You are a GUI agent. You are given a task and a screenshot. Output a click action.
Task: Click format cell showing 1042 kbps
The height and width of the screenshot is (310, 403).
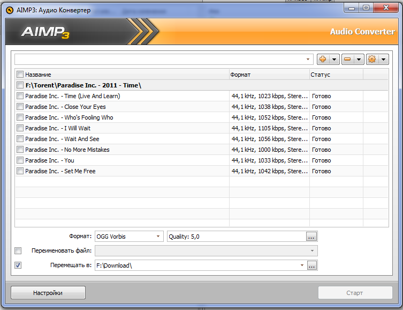pyautogui.click(x=269, y=171)
